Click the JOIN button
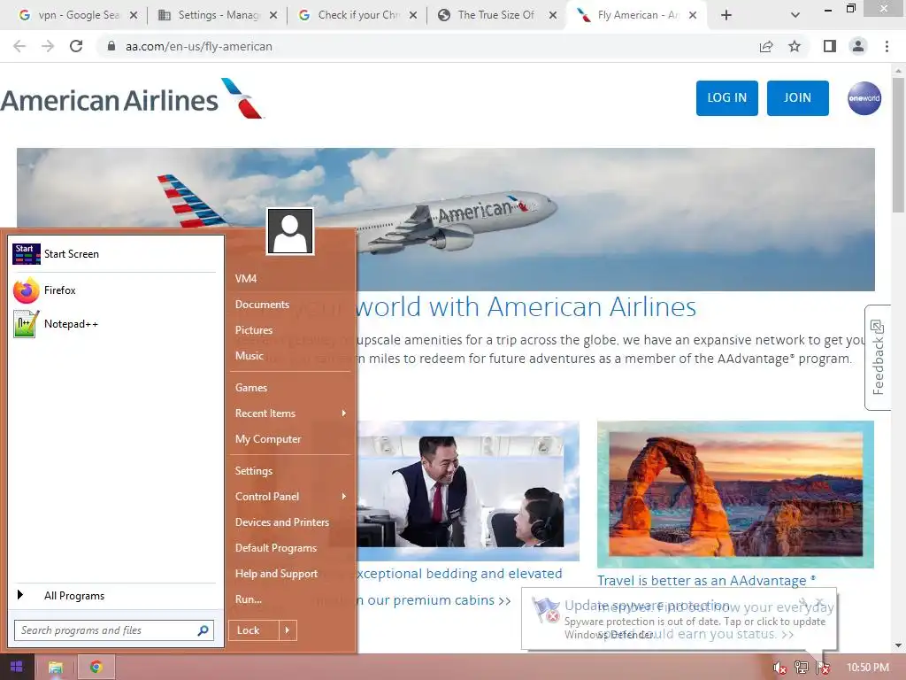Image resolution: width=906 pixels, height=680 pixels. [x=797, y=98]
